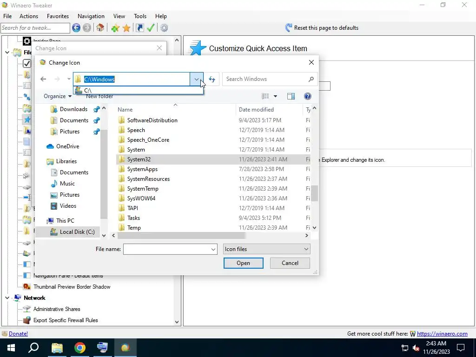Open the Actions menu
This screenshot has height=357, width=476.
[29, 16]
